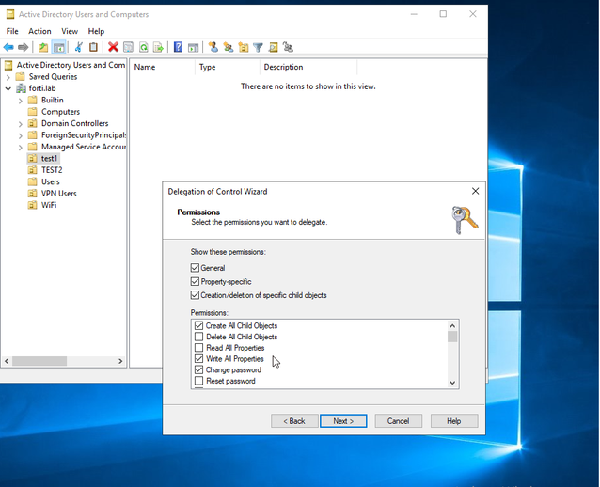Click the blue Help toolbar icon
This screenshot has width=600, height=487.
(x=178, y=47)
